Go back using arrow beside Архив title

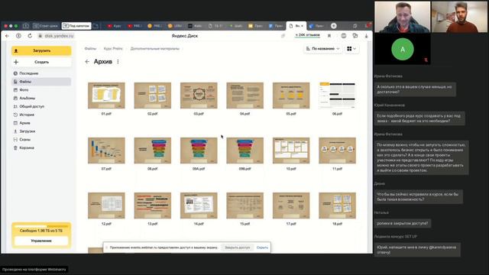point(87,62)
